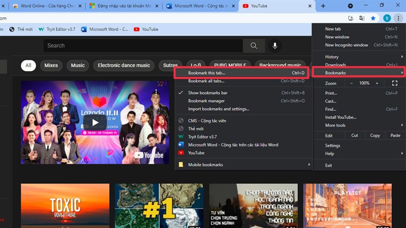Viewport: 406px width, 228px height.
Task: Open a new tab with plus button
Action: point(323,6)
